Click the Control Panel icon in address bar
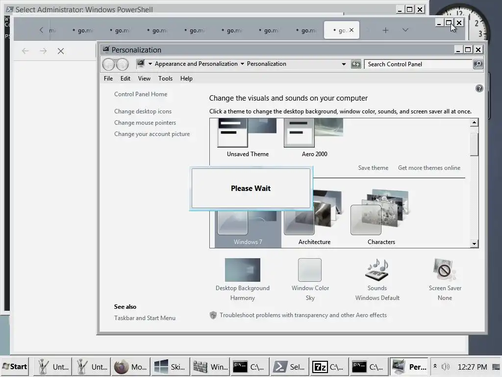 click(141, 64)
